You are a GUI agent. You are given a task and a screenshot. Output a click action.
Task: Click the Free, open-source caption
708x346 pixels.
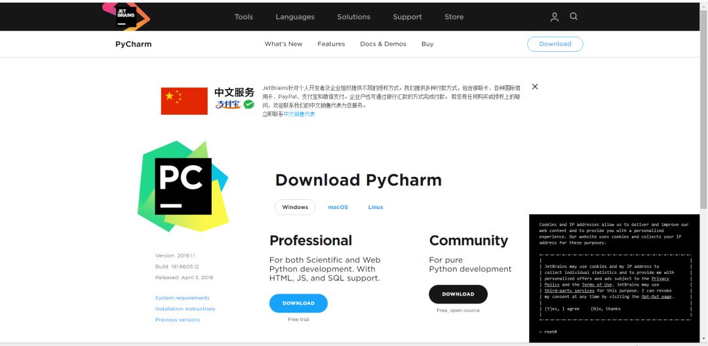[x=458, y=311]
